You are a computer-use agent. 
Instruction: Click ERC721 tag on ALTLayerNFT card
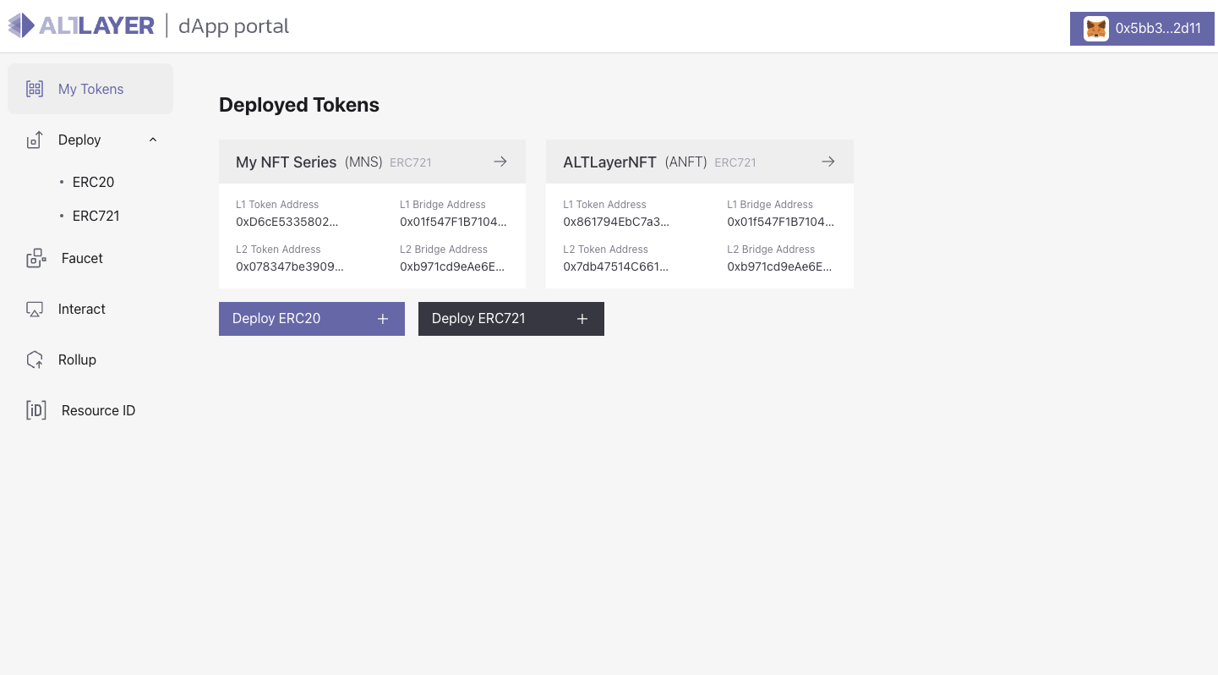pyautogui.click(x=735, y=162)
